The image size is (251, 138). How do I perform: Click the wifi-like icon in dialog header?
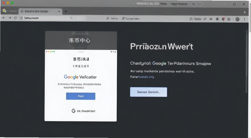pyautogui.click(x=111, y=52)
